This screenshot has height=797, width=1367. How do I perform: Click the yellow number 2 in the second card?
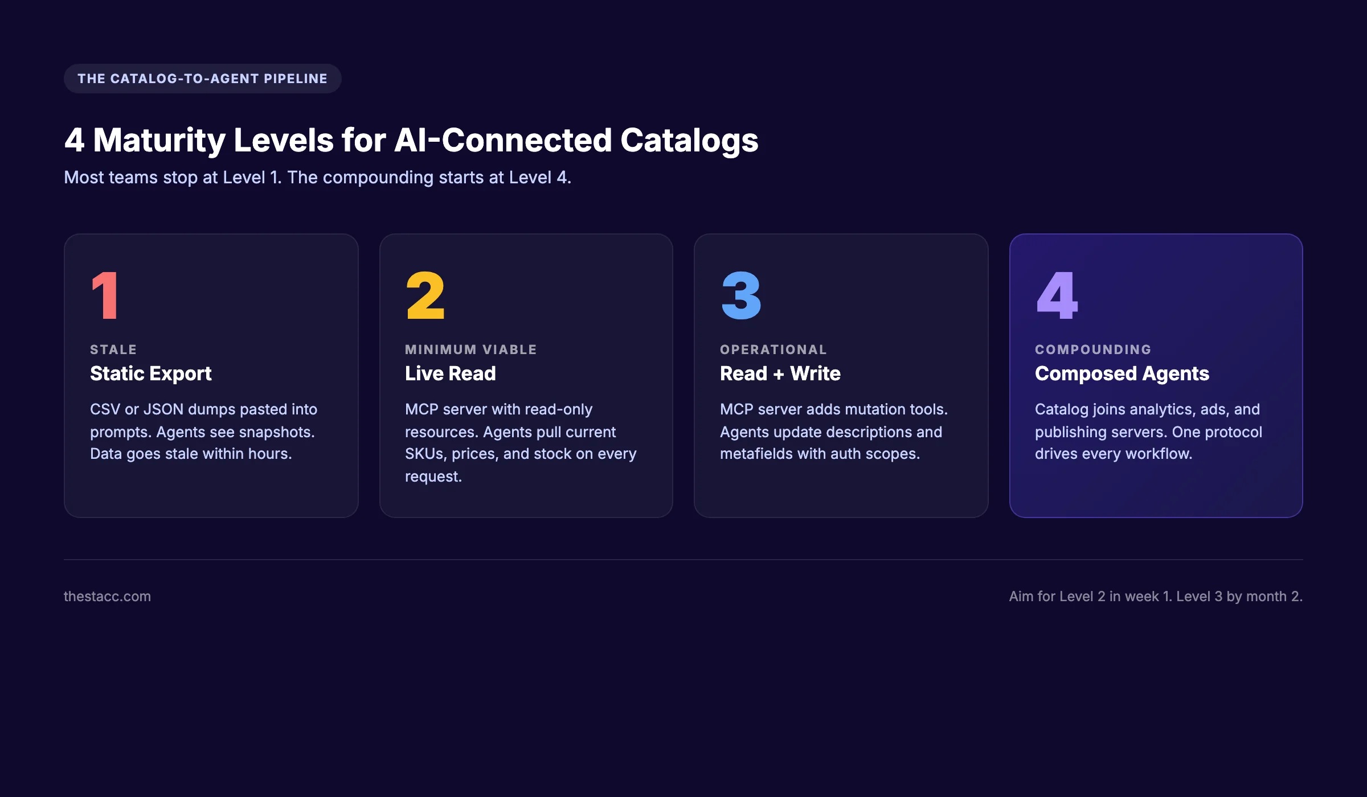(425, 295)
